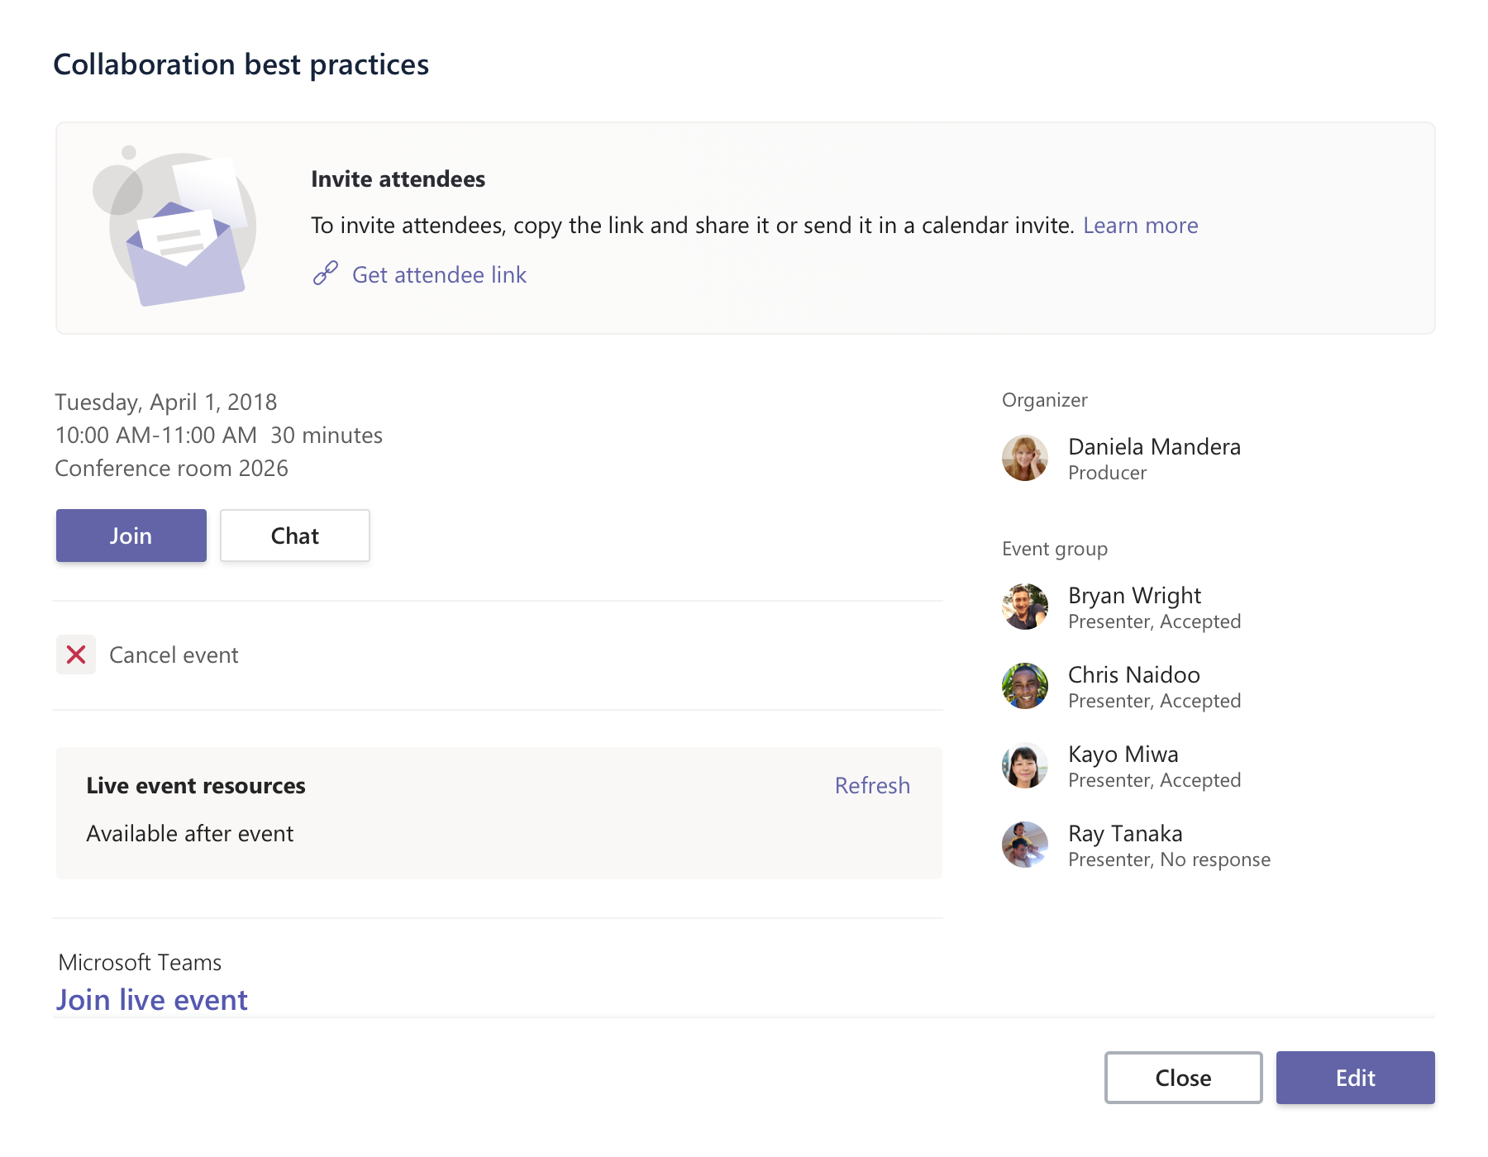The image size is (1488, 1157).
Task: Select Chris Naidoo's avatar photo
Action: 1024,686
